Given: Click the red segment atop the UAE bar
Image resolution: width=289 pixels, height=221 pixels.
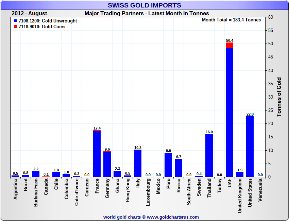Looking at the screenshot, I should tap(230, 45).
